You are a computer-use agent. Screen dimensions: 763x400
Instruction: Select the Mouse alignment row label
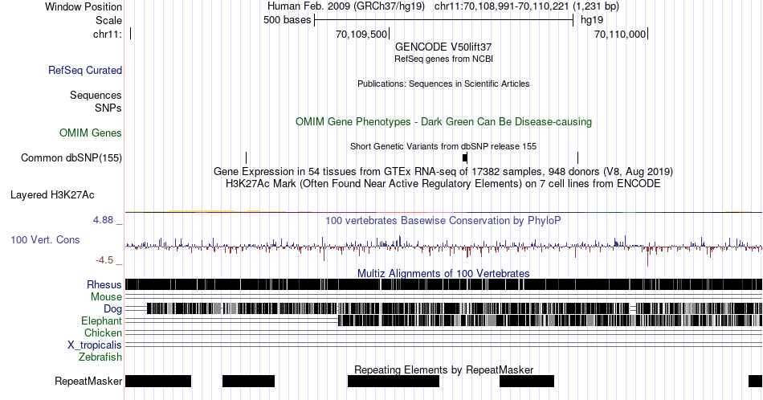coord(106,297)
